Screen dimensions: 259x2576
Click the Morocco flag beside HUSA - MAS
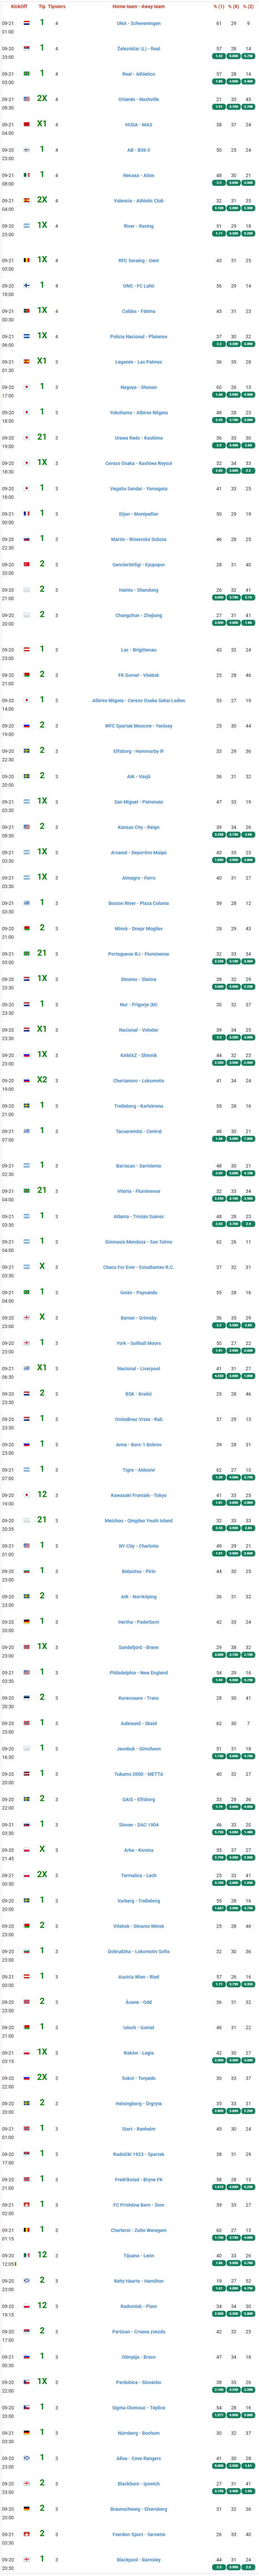click(27, 124)
